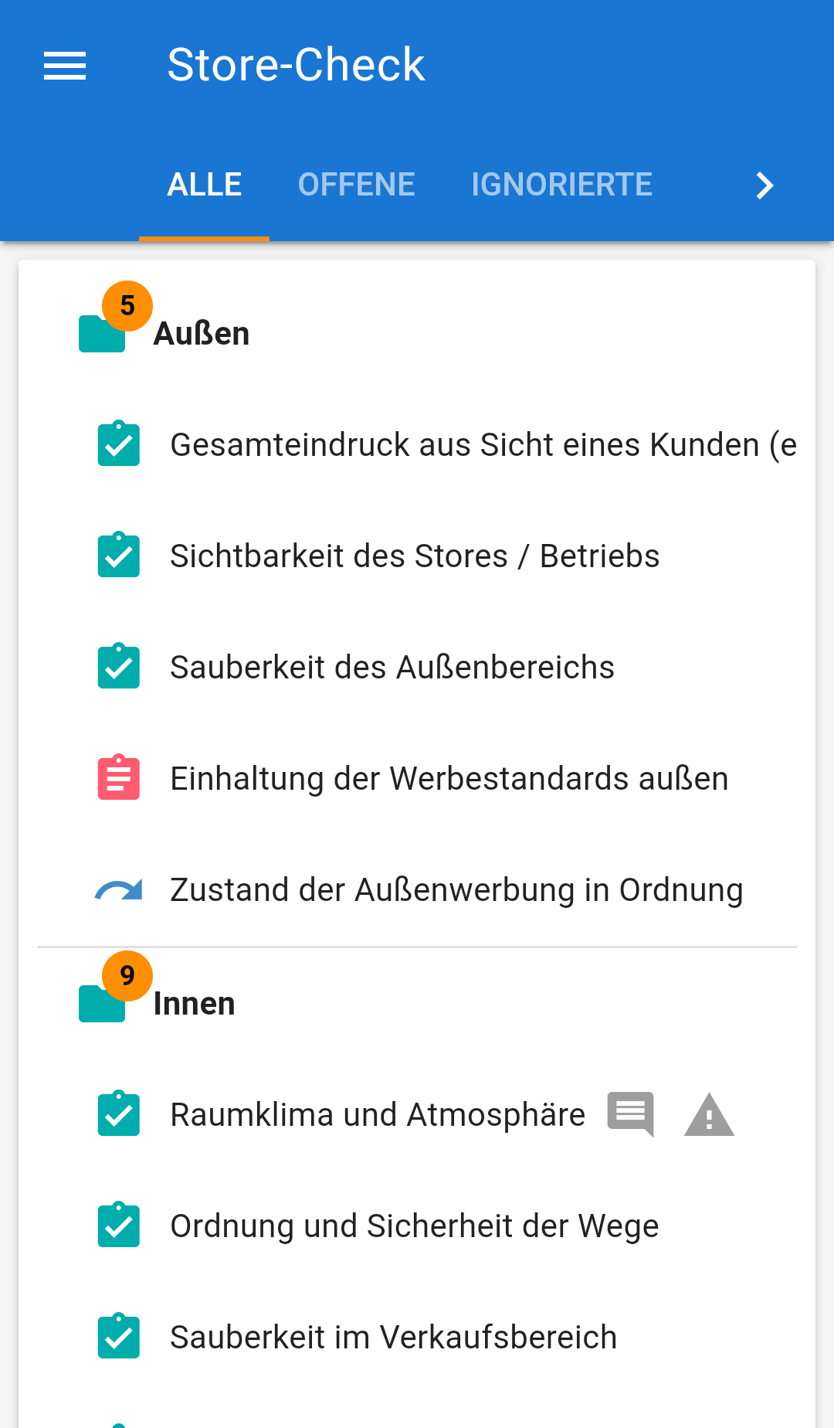Switch to the OFFENE tab
834x1428 pixels.
click(357, 185)
